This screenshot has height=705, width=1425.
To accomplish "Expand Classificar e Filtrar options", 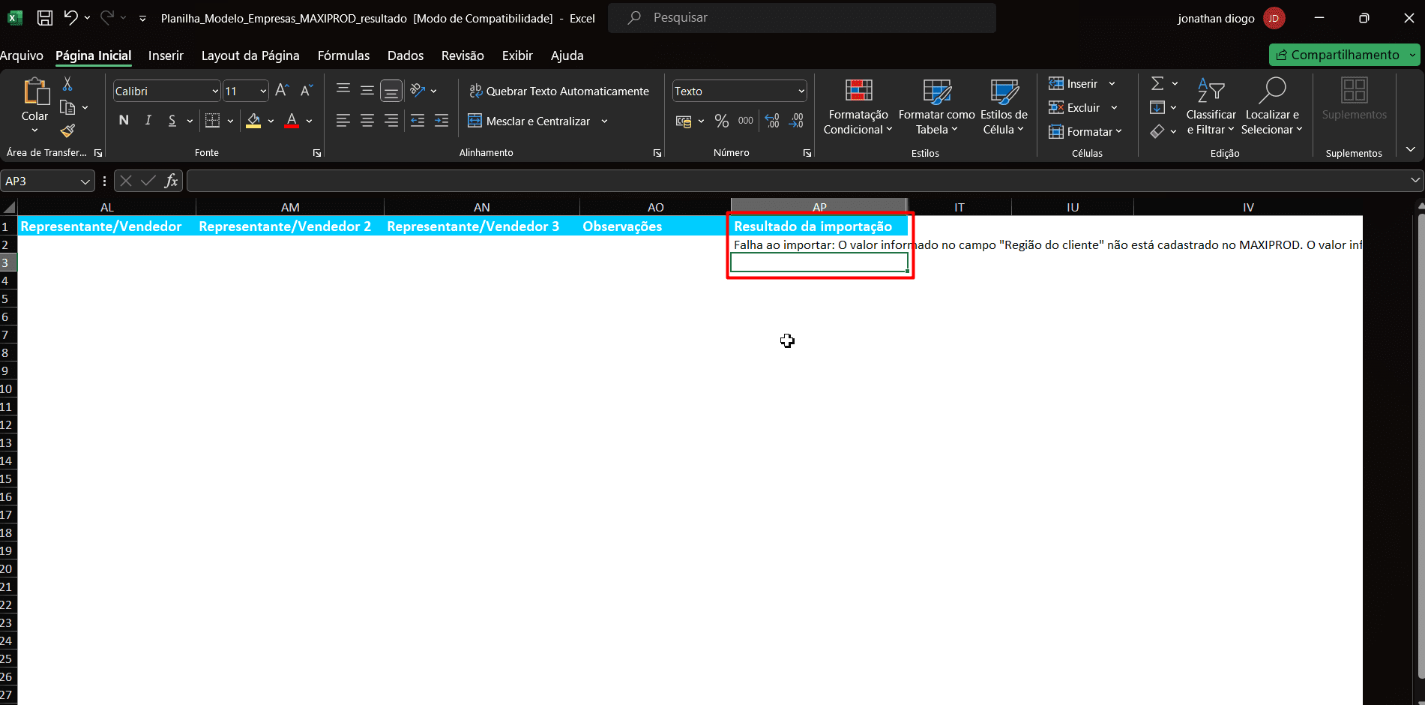I will [x=1211, y=107].
